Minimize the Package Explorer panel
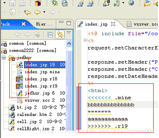 tap(61, 22)
